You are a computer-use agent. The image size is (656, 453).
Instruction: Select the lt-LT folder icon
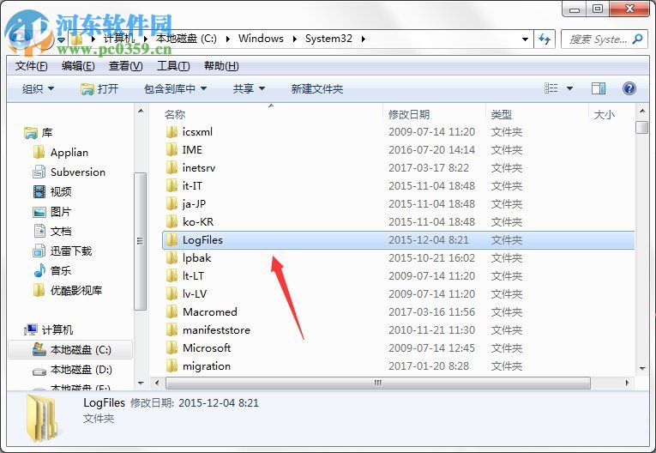[x=172, y=276]
